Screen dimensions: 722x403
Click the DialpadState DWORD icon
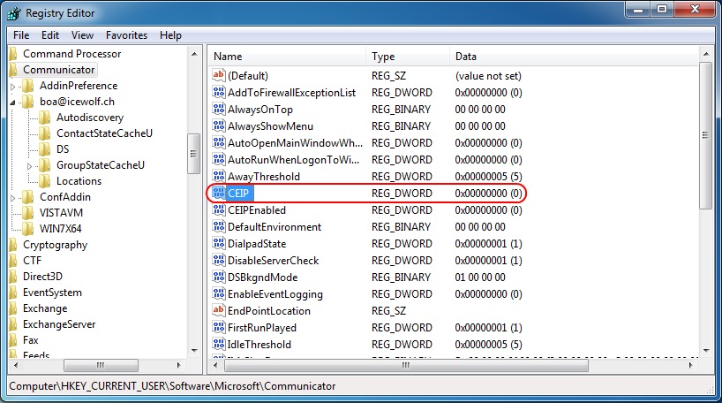point(219,243)
